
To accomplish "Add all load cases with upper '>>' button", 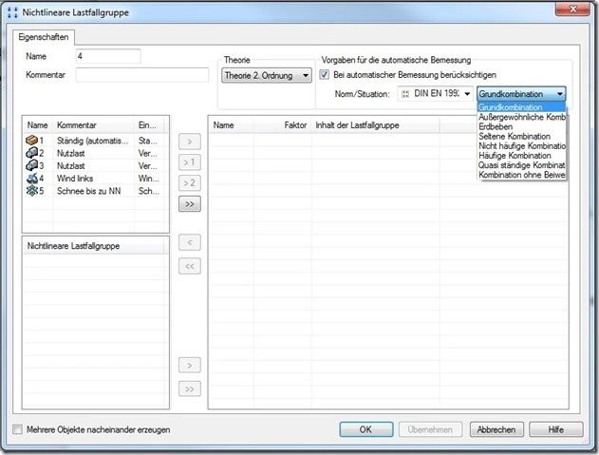I will [x=190, y=204].
